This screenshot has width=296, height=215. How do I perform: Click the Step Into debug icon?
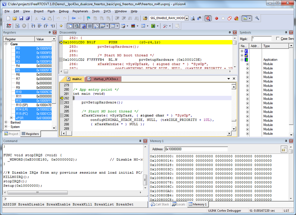pos(33,26)
